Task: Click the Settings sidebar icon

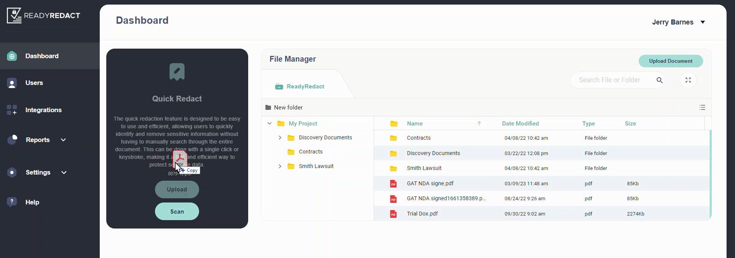Action: point(12,172)
